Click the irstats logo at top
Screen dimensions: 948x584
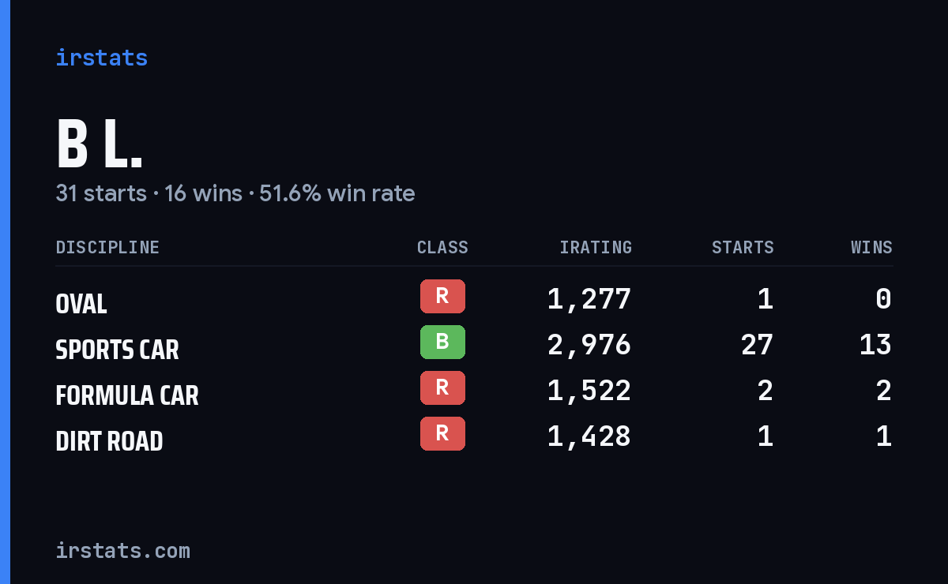point(101,58)
